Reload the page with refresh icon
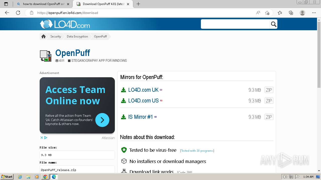Screen dimensions: 321x180 coord(18,13)
